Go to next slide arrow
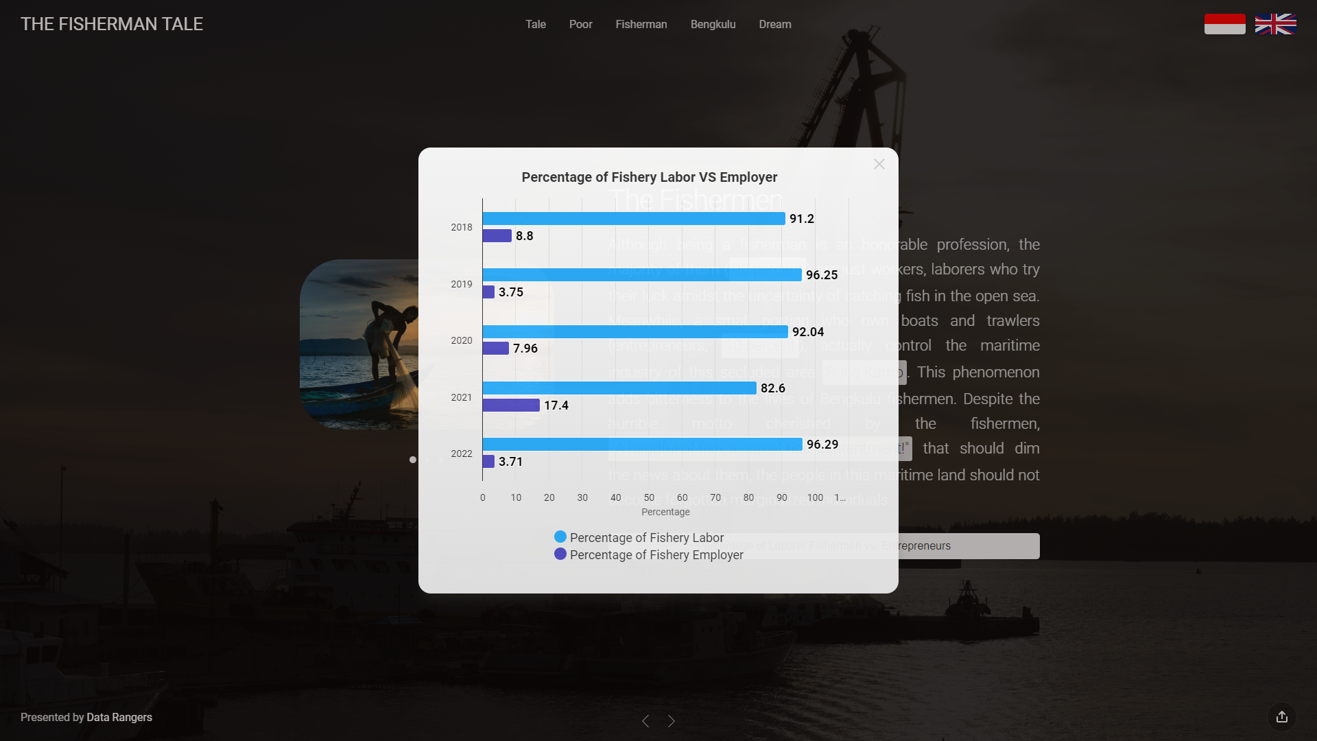The height and width of the screenshot is (741, 1317). pos(672,721)
